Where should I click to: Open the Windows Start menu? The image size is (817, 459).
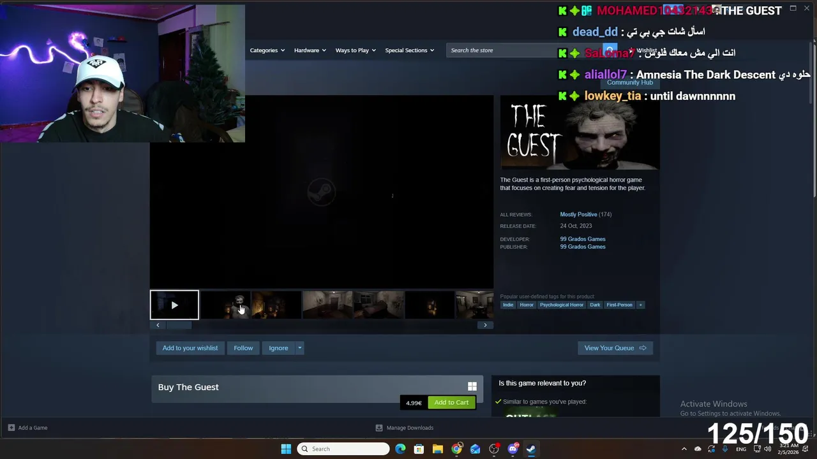(x=286, y=449)
